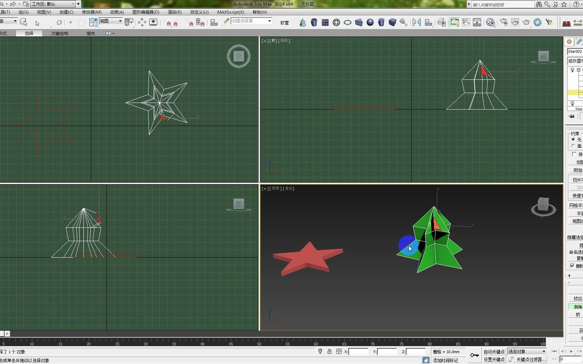Image resolution: width=583 pixels, height=364 pixels.
Task: Open the MAXScript(X) menu
Action: coord(230,12)
